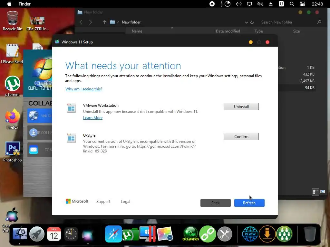Go Back in Windows 11 Setup

[x=215, y=203]
